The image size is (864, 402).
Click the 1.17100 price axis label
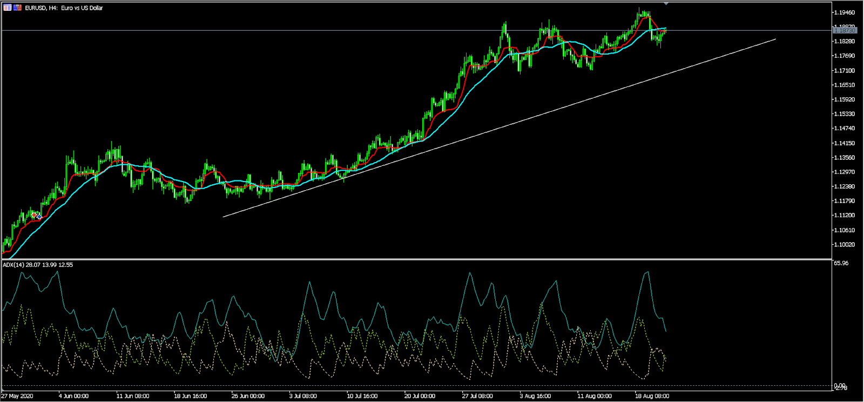click(845, 71)
